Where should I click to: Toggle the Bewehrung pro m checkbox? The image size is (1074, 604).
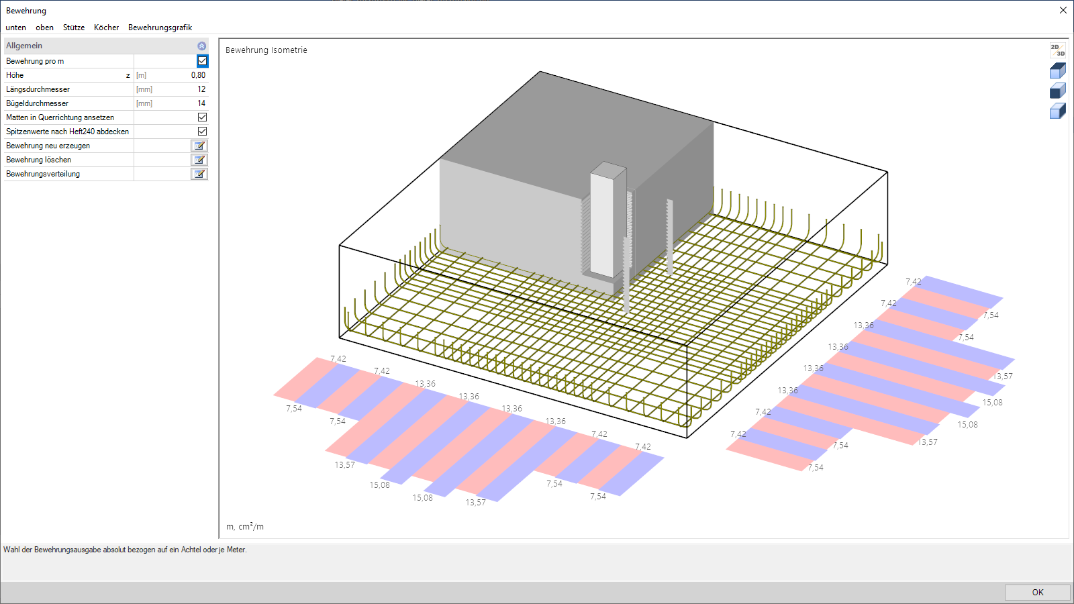(202, 61)
